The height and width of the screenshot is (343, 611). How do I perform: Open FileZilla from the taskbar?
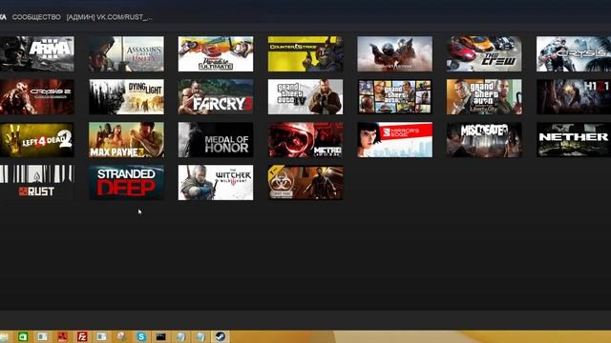click(x=82, y=336)
